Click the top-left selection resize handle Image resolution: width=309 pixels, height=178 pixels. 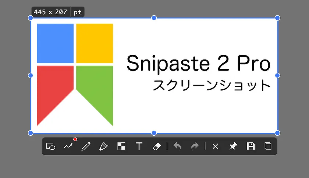point(31,18)
